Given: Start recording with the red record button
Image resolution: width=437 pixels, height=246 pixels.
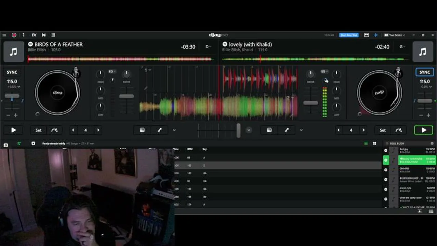Looking at the screenshot, I should pos(14,35).
